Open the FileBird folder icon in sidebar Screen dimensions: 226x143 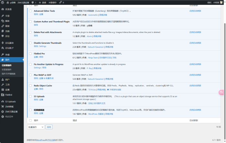click(x=3, y=95)
